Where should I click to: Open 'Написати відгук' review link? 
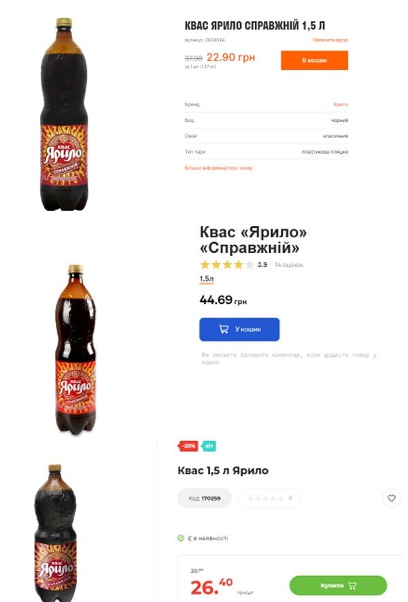(x=330, y=40)
